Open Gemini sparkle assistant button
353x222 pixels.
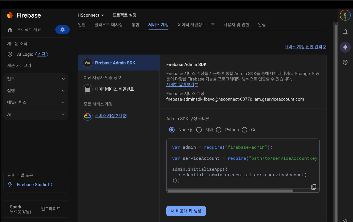click(x=345, y=47)
